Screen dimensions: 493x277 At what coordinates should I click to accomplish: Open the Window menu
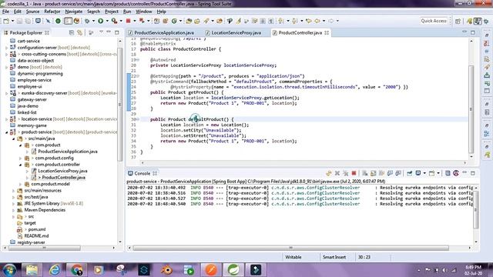point(144,12)
